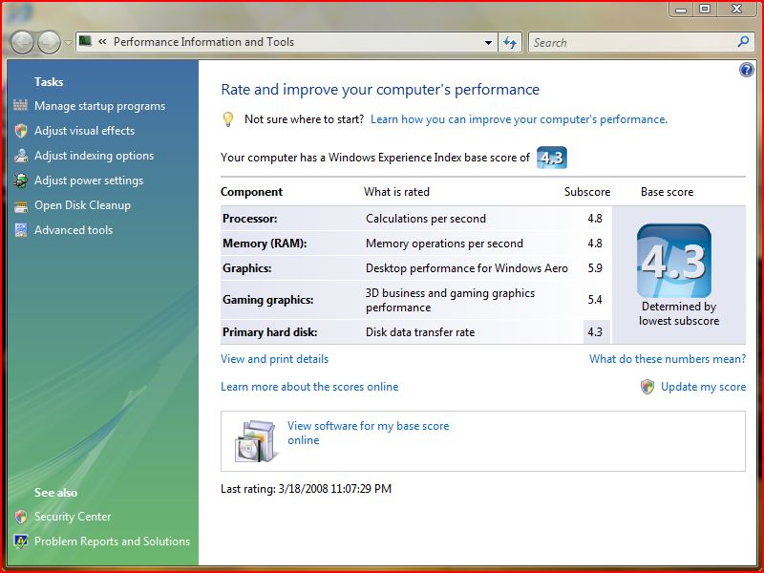Maximize the window
The height and width of the screenshot is (573, 764).
tap(705, 9)
